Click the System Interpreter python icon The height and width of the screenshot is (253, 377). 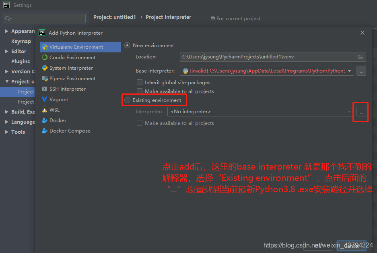pyautogui.click(x=45, y=68)
